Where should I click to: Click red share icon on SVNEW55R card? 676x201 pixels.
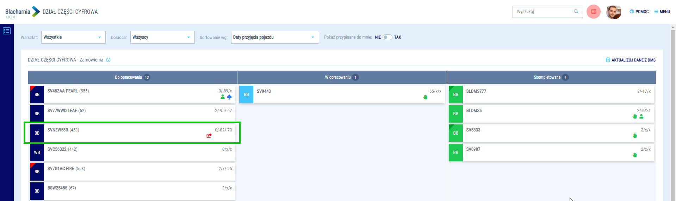tap(209, 136)
